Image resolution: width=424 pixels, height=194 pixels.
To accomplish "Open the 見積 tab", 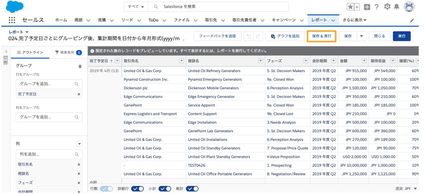I will click(102, 20).
